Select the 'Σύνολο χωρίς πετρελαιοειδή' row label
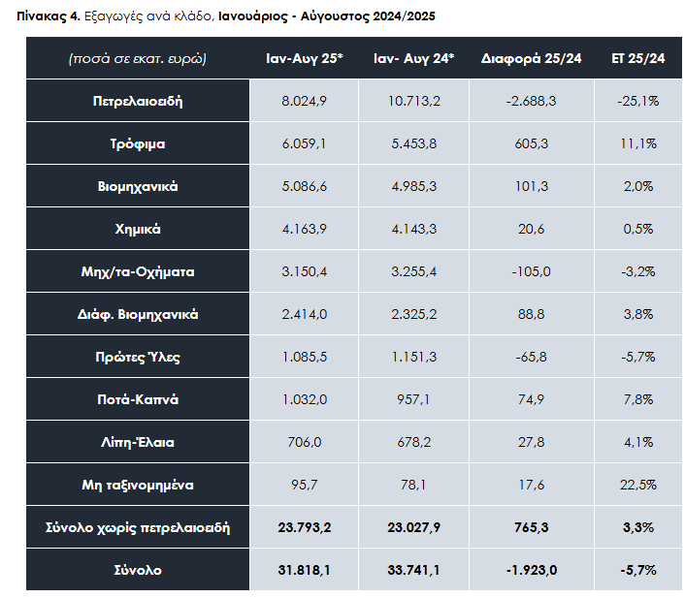Viewport: 685px width, 598px height. [x=137, y=527]
